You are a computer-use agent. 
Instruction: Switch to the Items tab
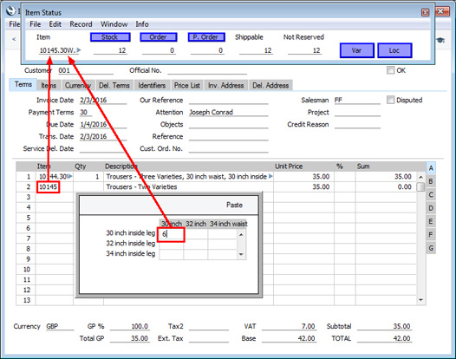[x=49, y=86]
